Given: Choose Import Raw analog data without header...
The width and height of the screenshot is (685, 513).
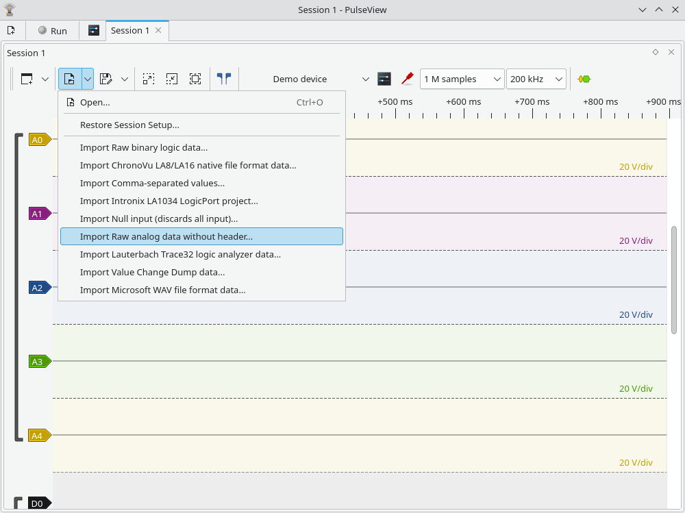Looking at the screenshot, I should [x=201, y=236].
